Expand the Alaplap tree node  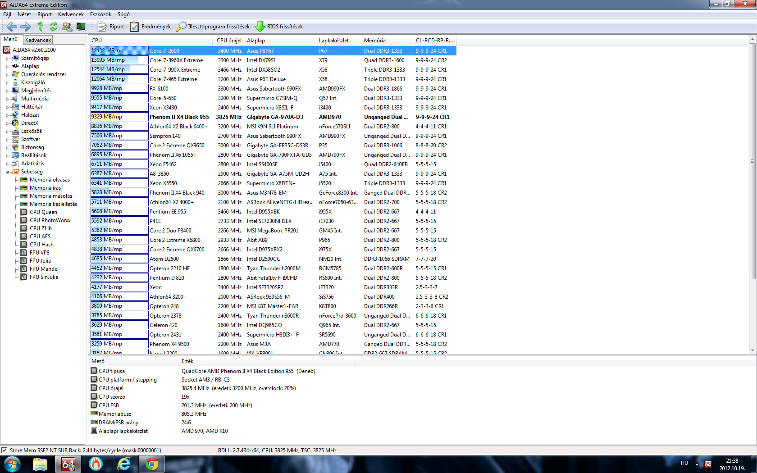click(7, 67)
